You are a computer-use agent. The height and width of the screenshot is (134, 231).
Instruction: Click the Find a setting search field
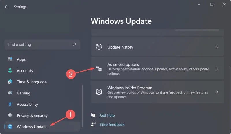(42, 44)
